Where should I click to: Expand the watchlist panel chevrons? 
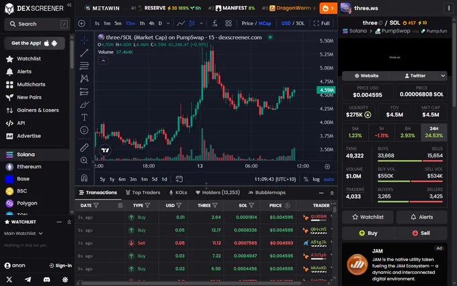(x=69, y=222)
